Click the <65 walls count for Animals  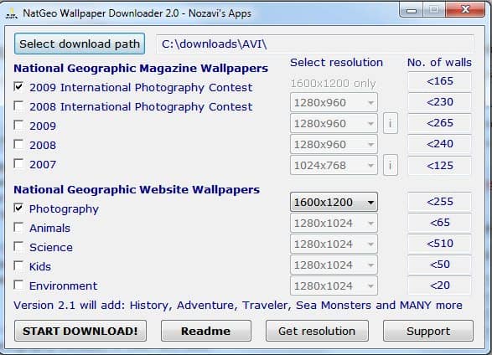pyautogui.click(x=439, y=223)
